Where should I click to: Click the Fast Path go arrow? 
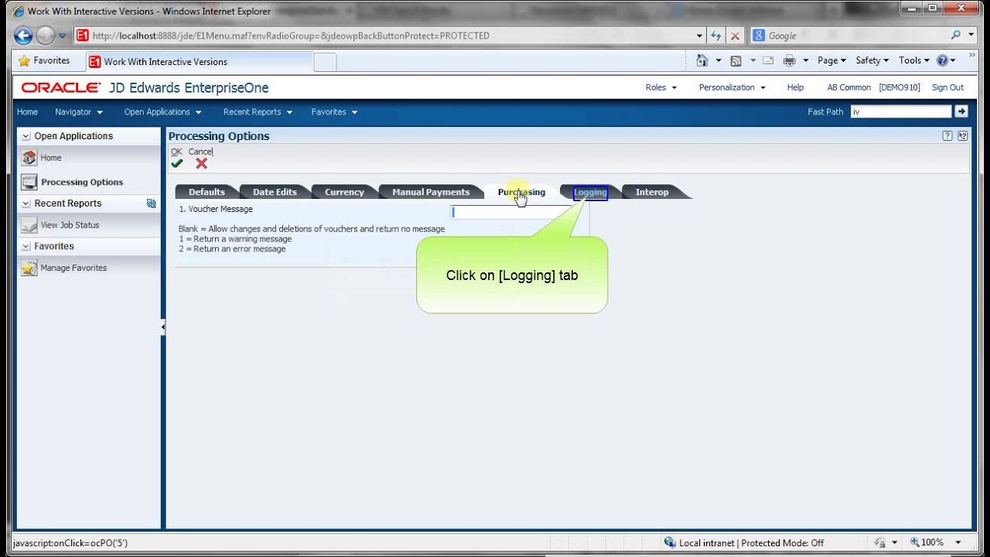[961, 111]
